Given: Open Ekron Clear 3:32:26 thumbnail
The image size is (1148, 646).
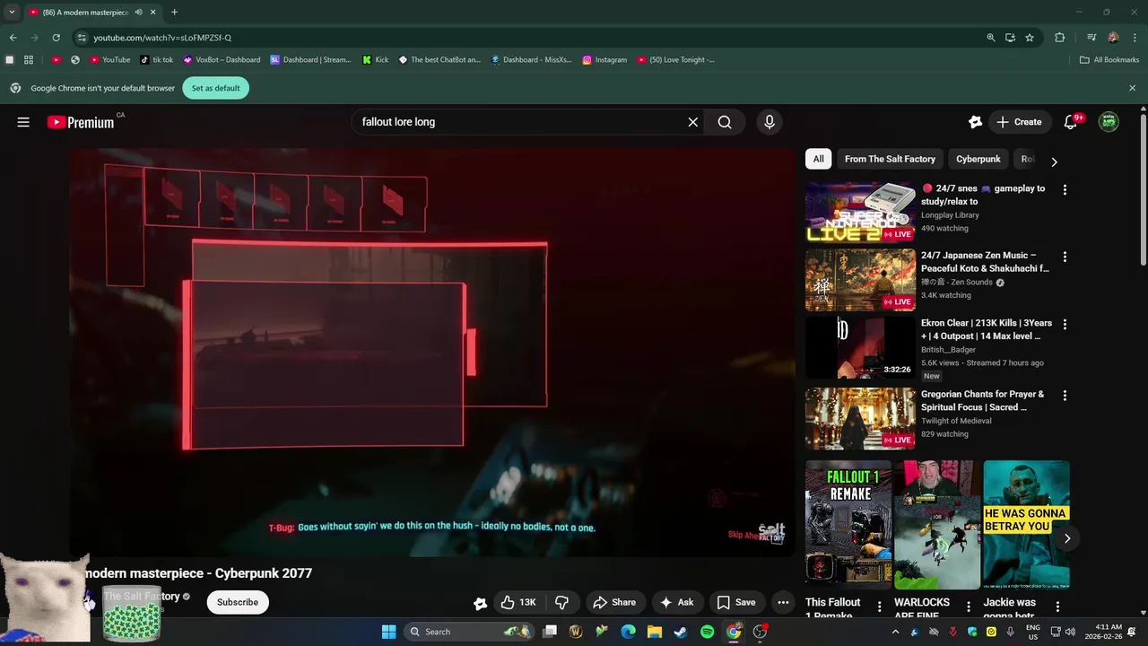Looking at the screenshot, I should click(x=860, y=347).
